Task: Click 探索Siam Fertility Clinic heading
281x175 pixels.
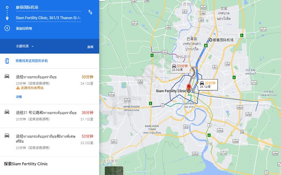Action: click(x=26, y=164)
